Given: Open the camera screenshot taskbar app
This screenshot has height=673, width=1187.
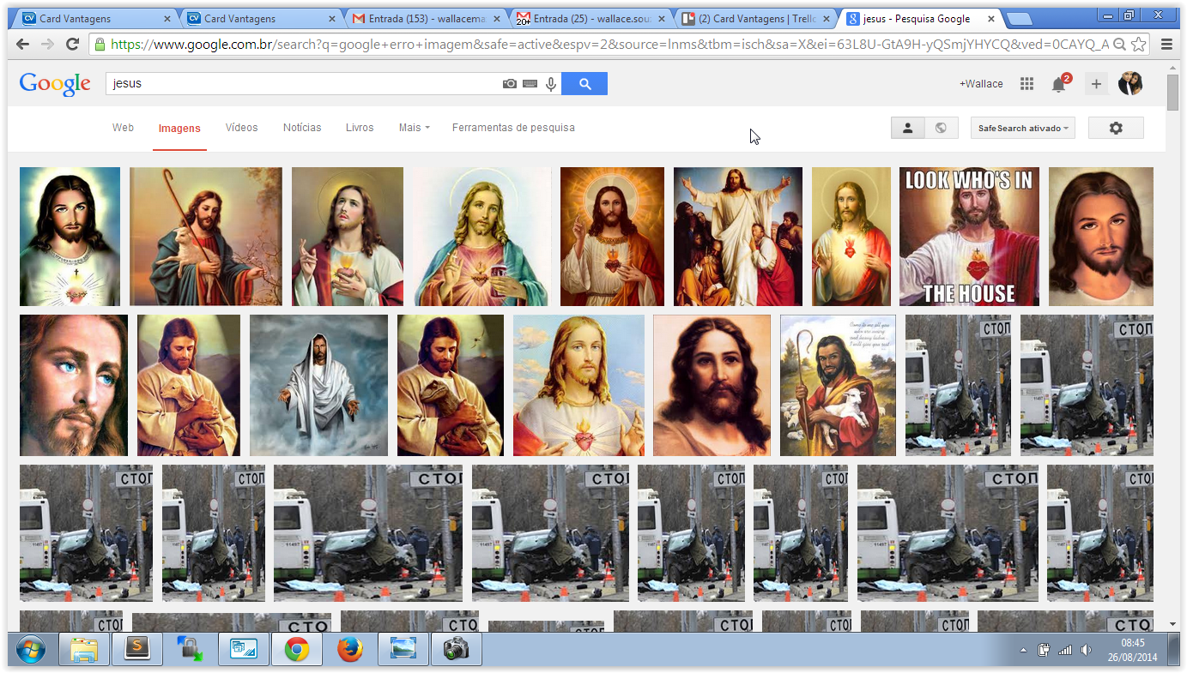Looking at the screenshot, I should point(456,650).
